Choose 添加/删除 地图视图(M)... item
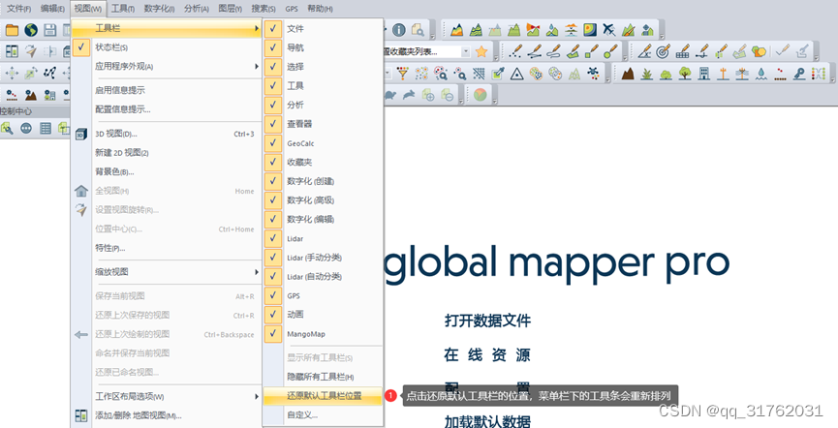 [x=166, y=415]
